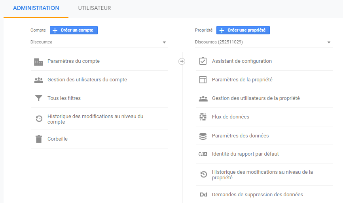Viewport: 343px width, 203px height.
Task: Click the Créer un compte button
Action: coord(74,30)
